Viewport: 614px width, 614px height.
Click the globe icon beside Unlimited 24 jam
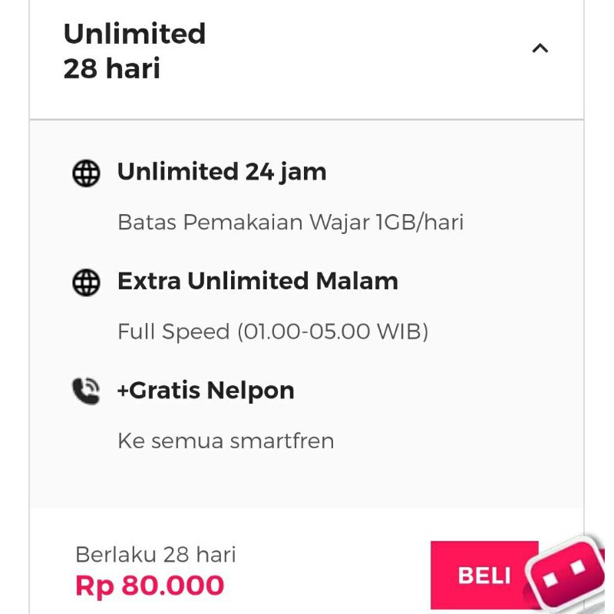[x=86, y=173]
